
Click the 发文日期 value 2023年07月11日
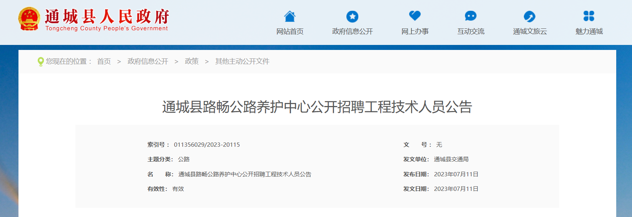[456, 189]
